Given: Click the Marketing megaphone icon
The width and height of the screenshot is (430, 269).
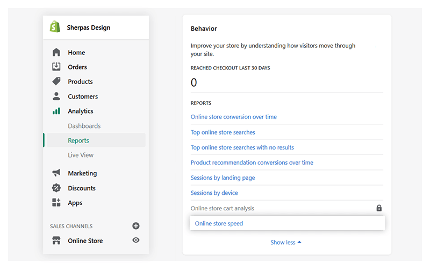Looking at the screenshot, I should [56, 173].
